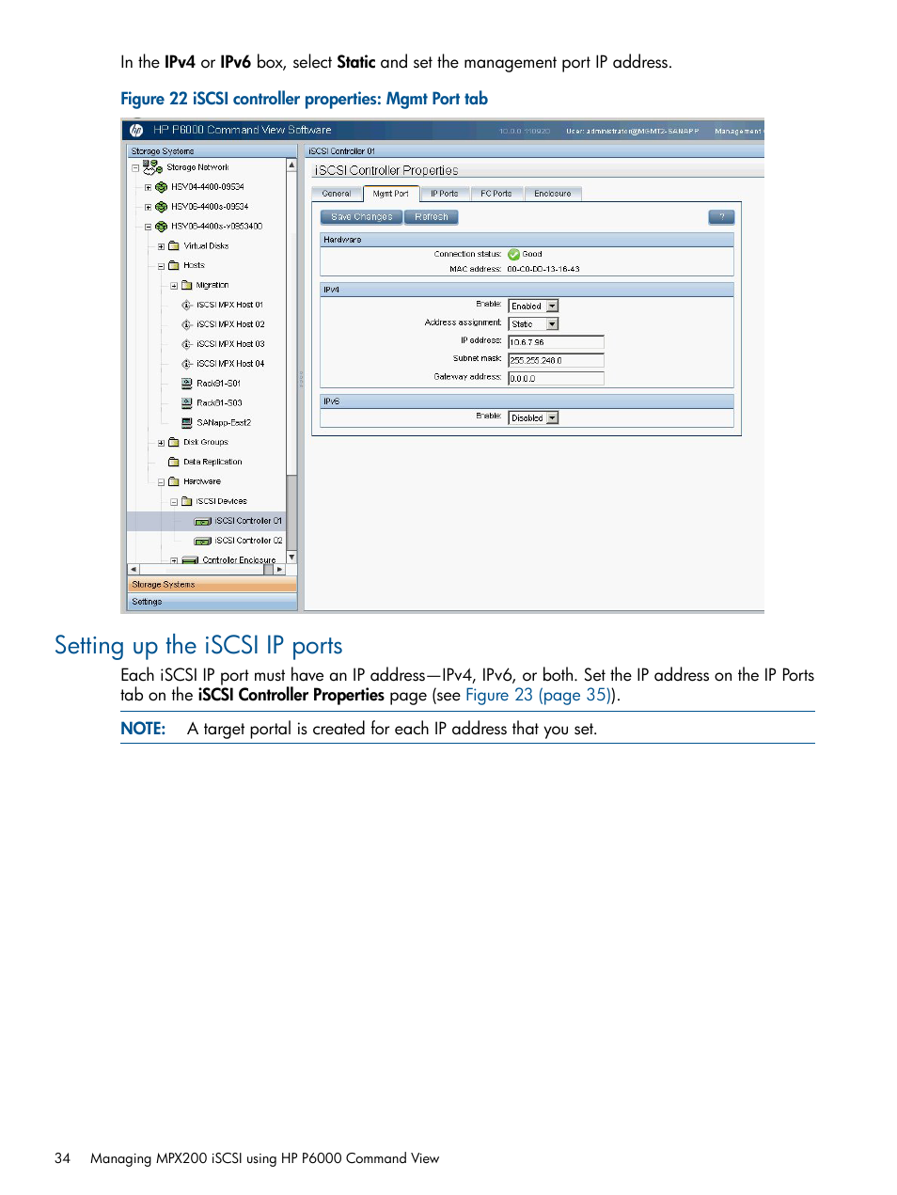Click the MAC address value 00-C0-DD-13-16-43
The image size is (897, 1195).
pos(543,270)
